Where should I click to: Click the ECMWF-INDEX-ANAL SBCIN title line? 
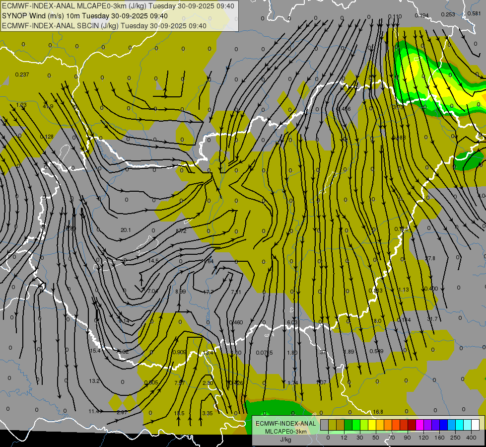pos(104,26)
